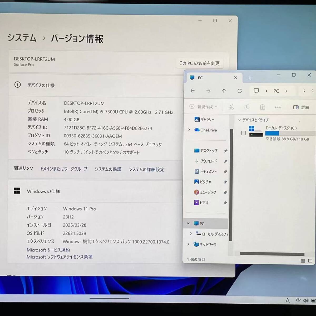Image resolution: width=316 pixels, height=316 pixels.
Task: Click PC breadcrumb in address bar
Action: pyautogui.click(x=276, y=91)
